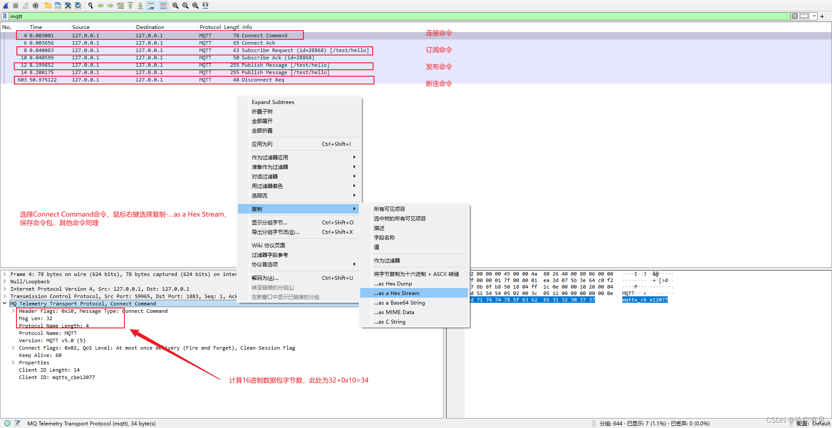Go forward in packet history
Screen dimensions: 832x428
click(x=110, y=6)
